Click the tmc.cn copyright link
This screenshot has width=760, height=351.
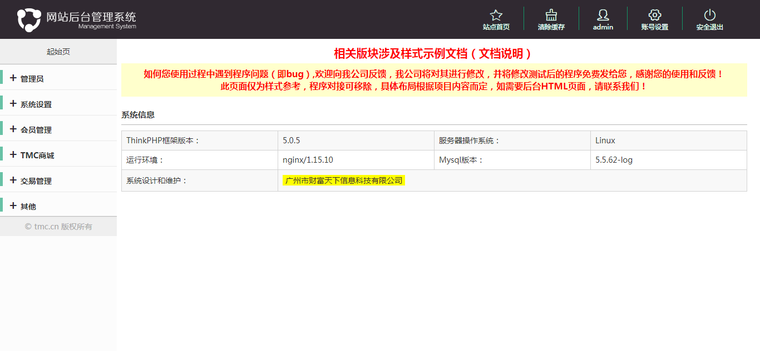(x=58, y=225)
